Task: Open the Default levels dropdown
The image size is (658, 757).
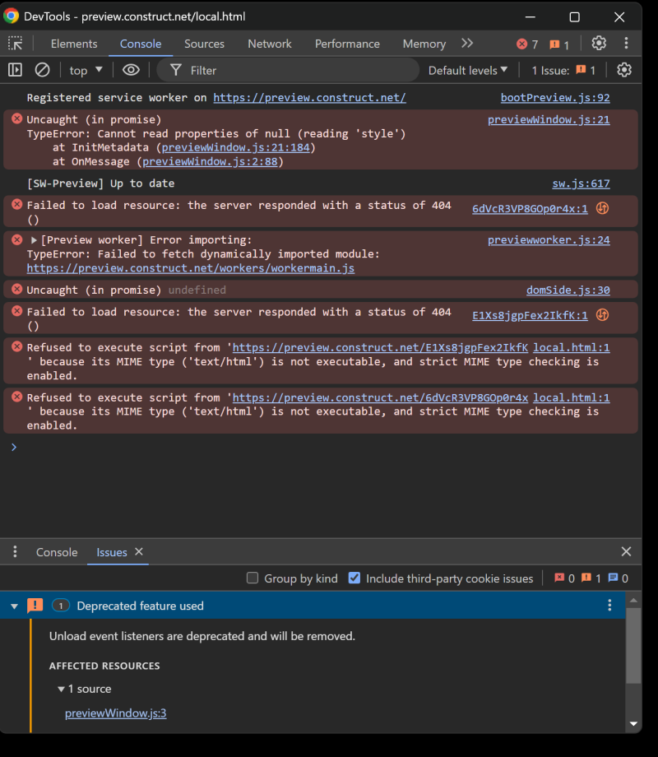Action: coord(468,71)
